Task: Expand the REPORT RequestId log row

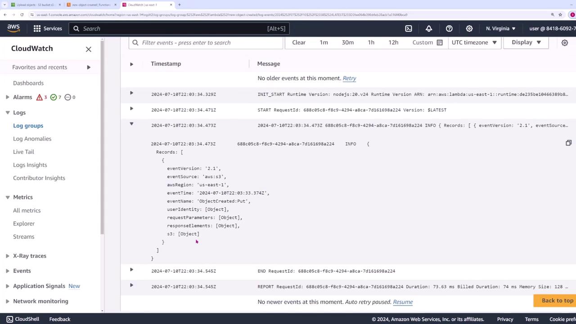Action: pyautogui.click(x=131, y=285)
